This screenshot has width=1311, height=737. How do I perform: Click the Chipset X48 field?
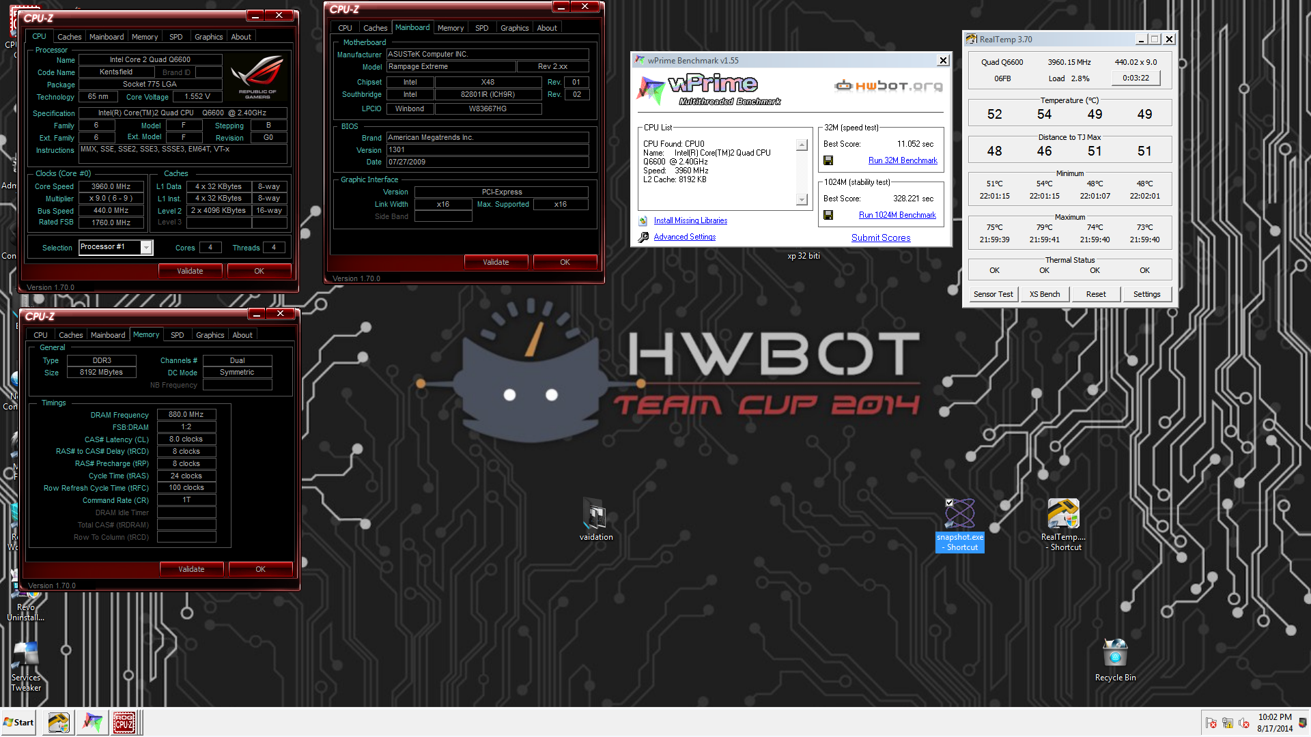pyautogui.click(x=488, y=82)
